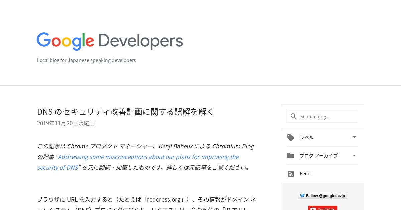
Task: Click the search magnifier icon
Action: coord(294,116)
